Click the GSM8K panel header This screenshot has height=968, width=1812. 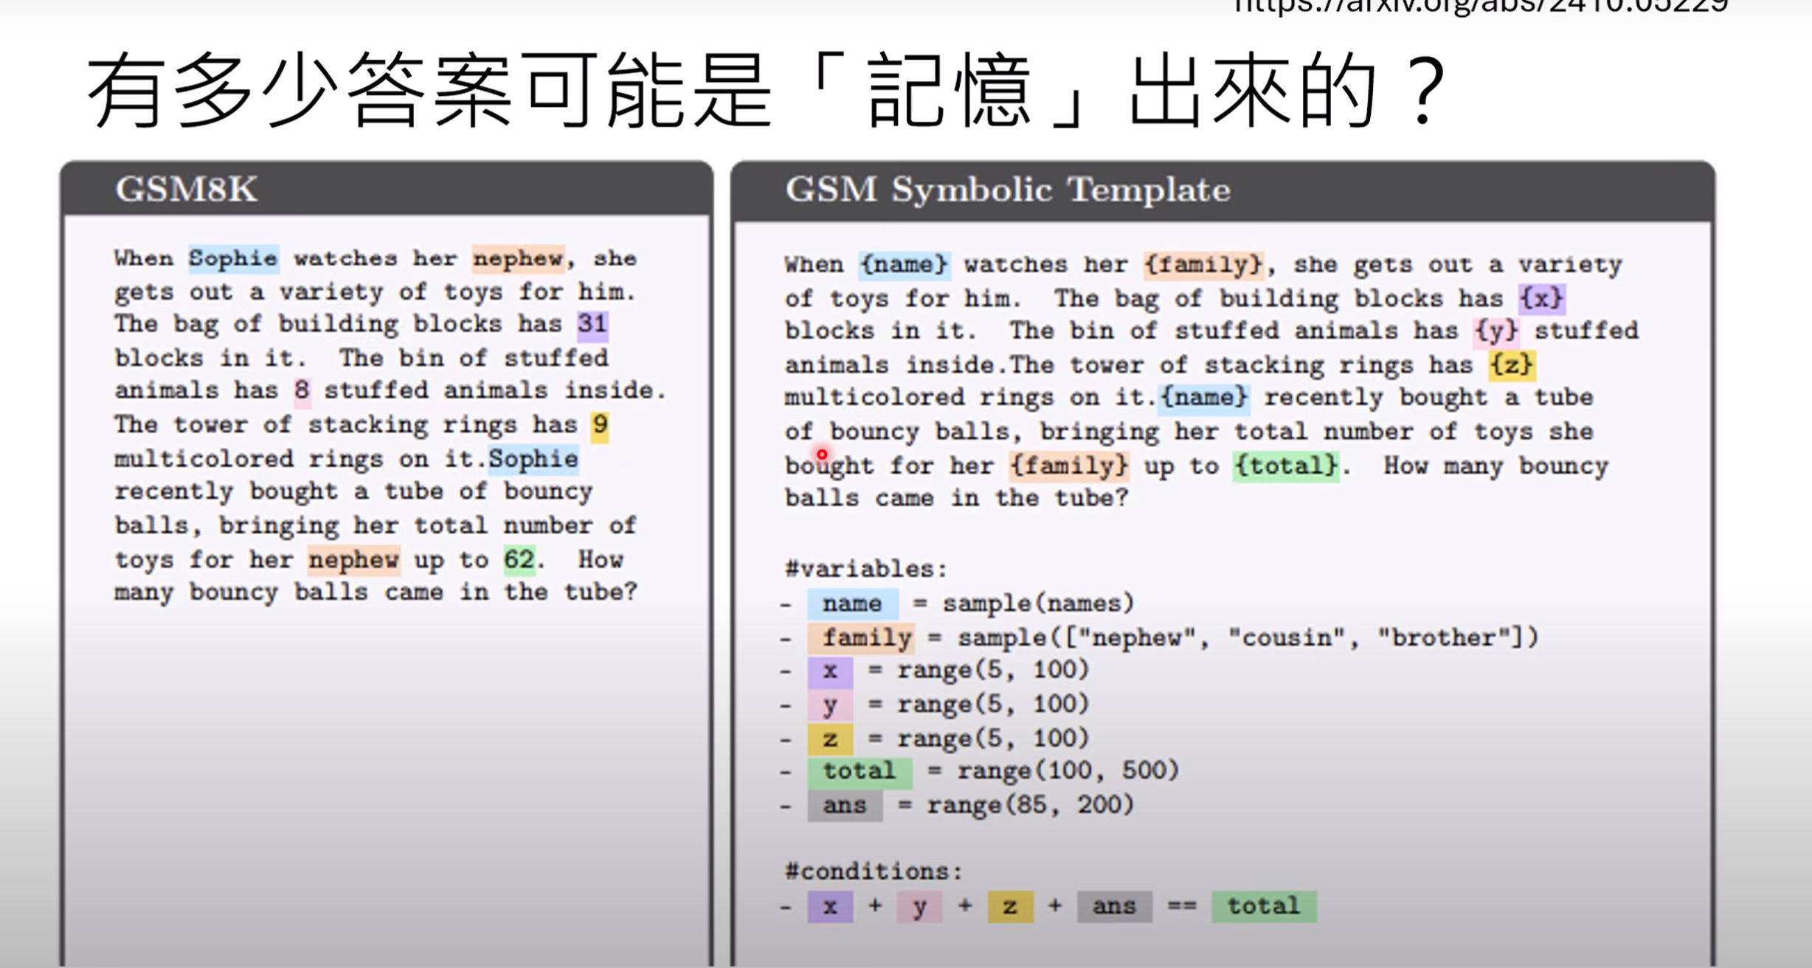387,189
